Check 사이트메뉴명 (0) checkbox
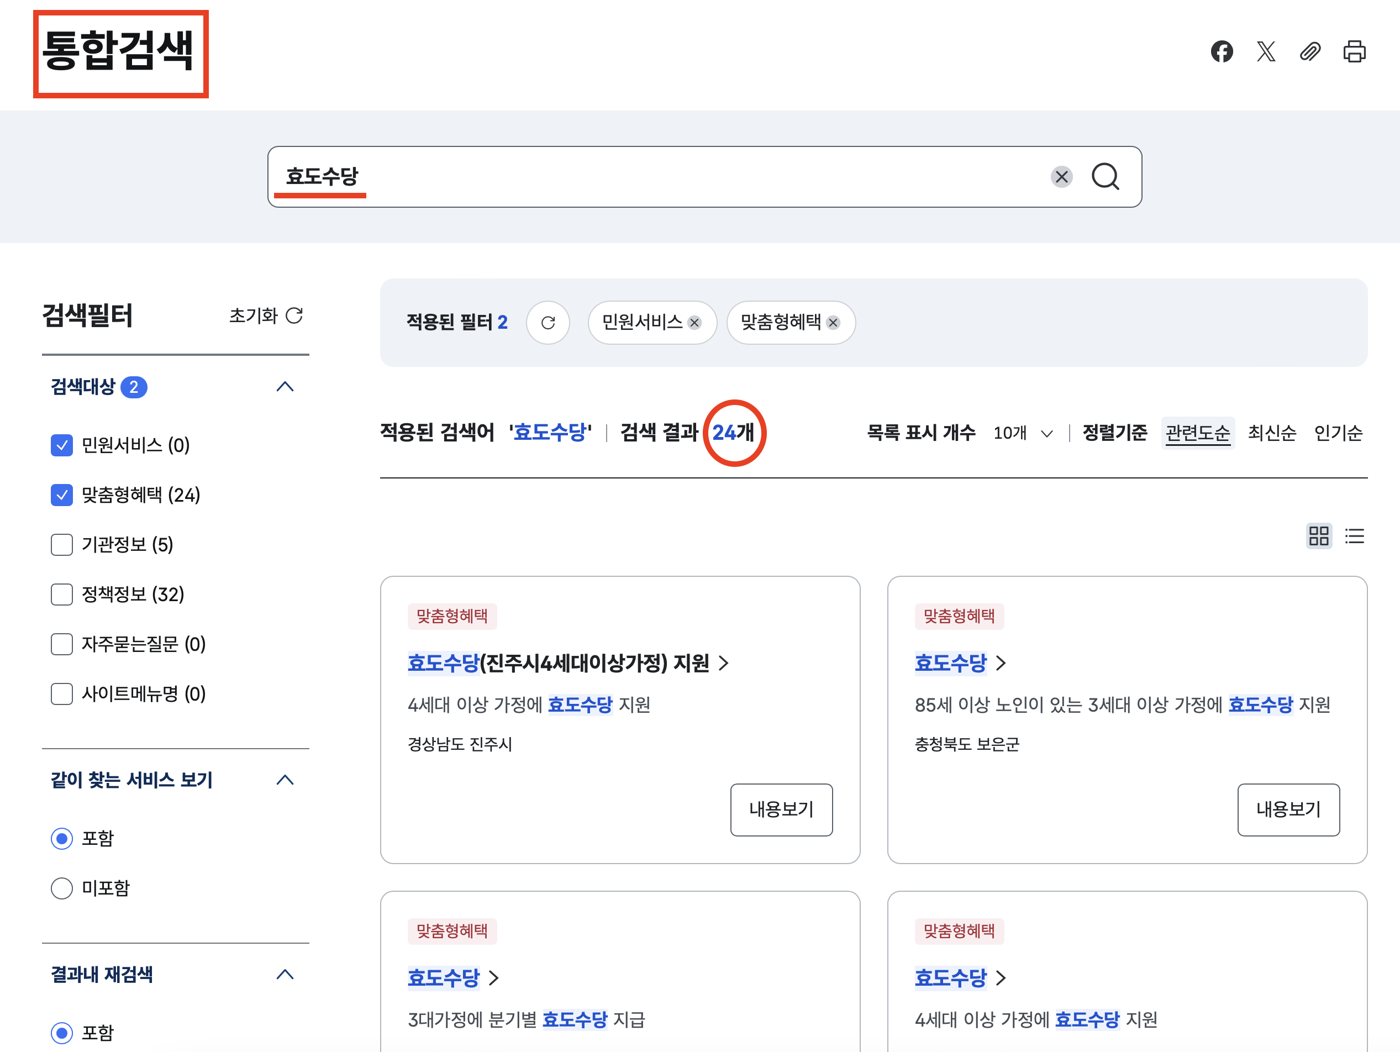The width and height of the screenshot is (1400, 1052). pyautogui.click(x=61, y=694)
